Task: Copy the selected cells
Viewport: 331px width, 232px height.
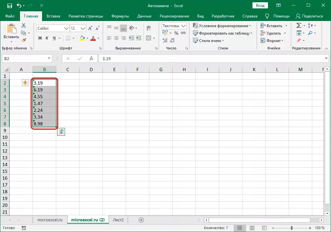Action: click(23, 33)
